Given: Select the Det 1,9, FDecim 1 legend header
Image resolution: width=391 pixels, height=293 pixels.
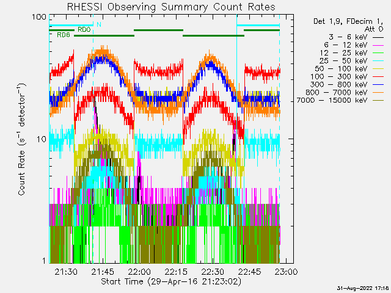Looking at the screenshot, I should point(347,21).
